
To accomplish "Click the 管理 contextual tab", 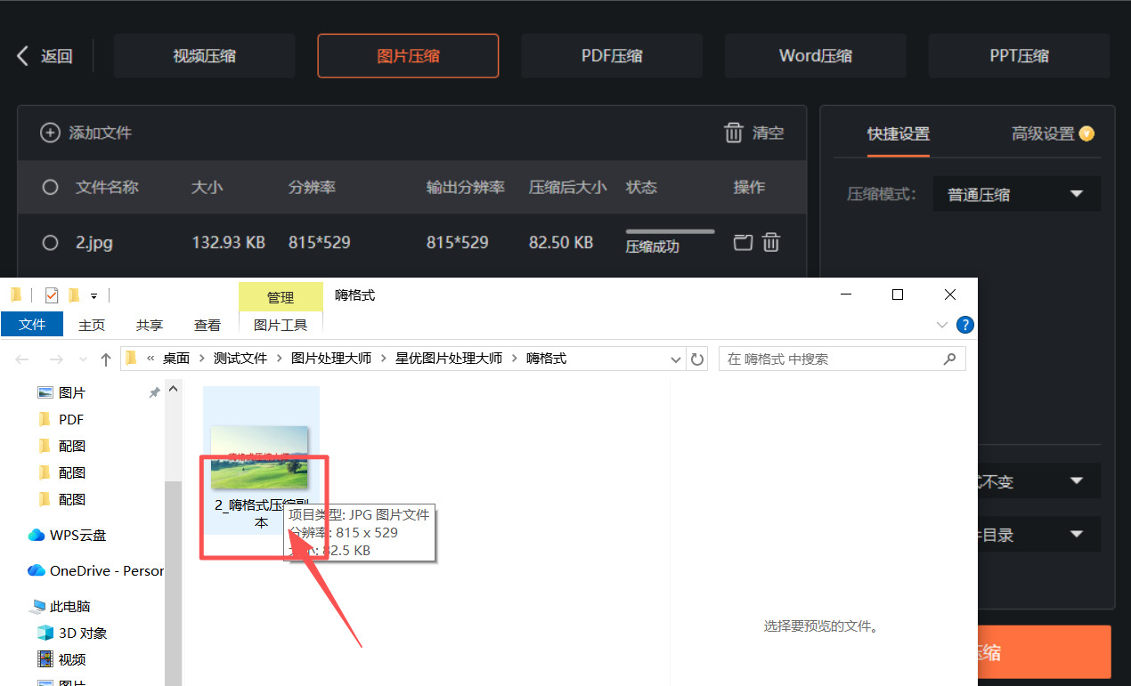I will click(281, 297).
